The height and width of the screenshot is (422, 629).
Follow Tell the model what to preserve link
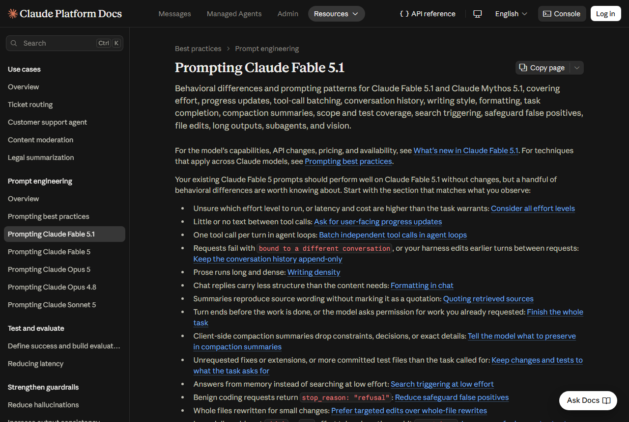point(522,336)
